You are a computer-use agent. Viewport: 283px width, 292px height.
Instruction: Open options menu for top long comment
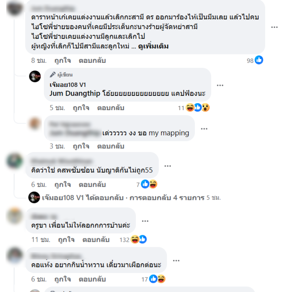tap(274, 27)
